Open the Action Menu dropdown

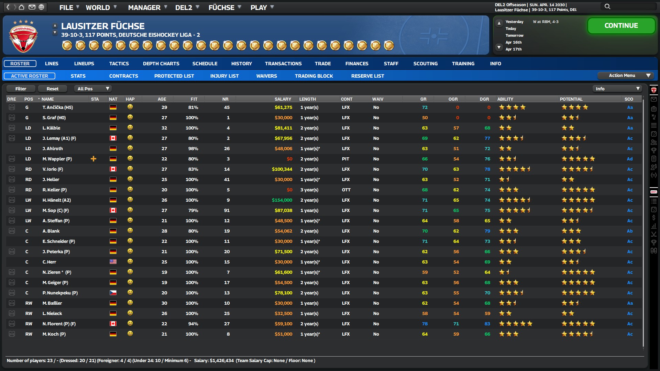click(x=625, y=76)
